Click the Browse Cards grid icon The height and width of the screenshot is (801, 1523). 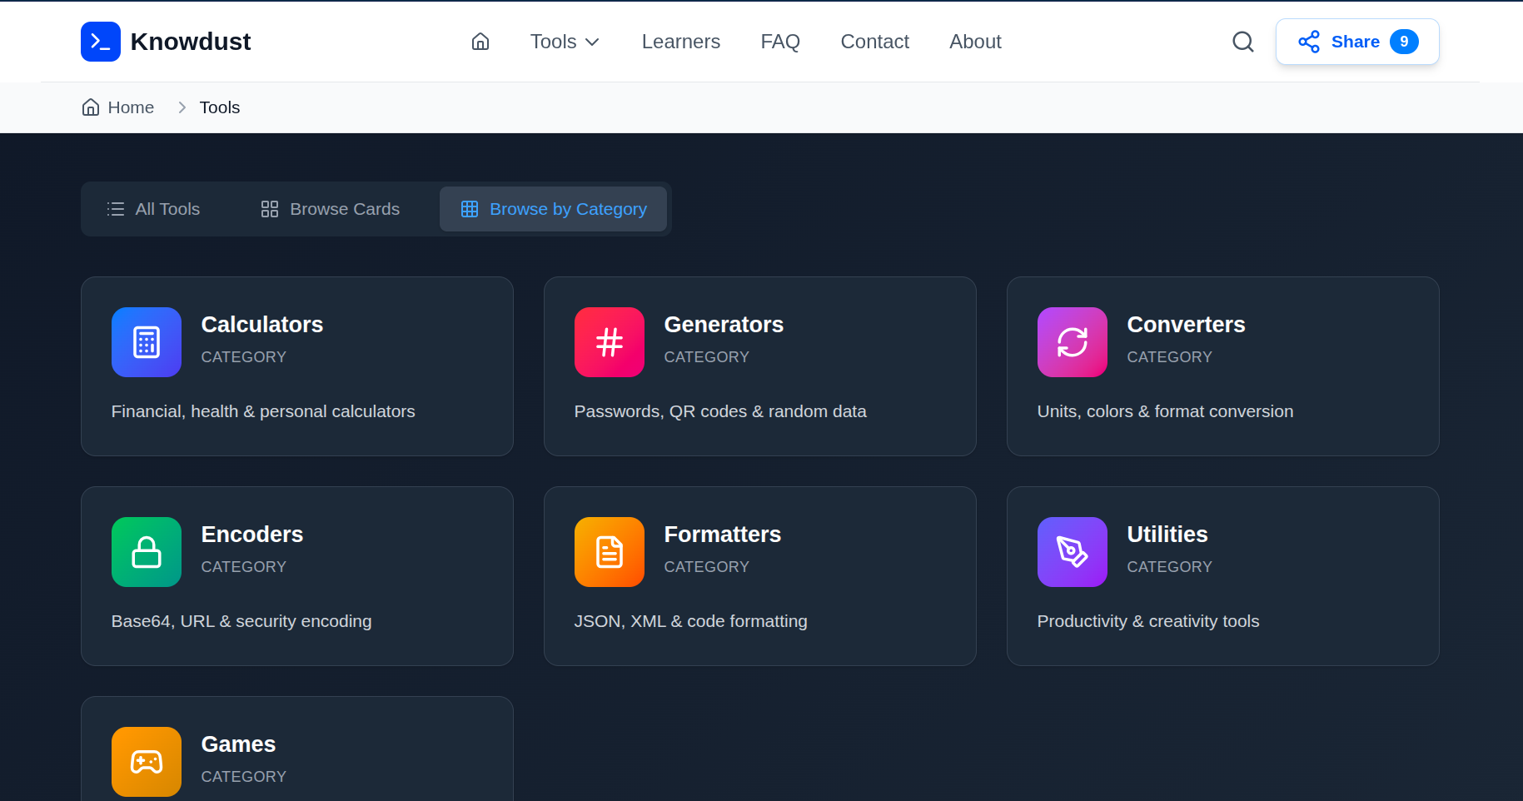(270, 209)
